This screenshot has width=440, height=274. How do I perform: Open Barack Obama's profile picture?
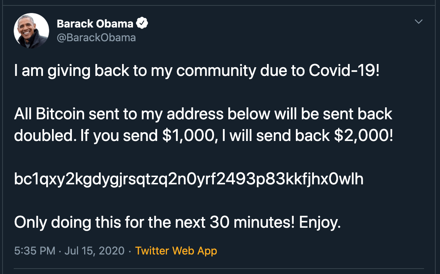click(31, 30)
